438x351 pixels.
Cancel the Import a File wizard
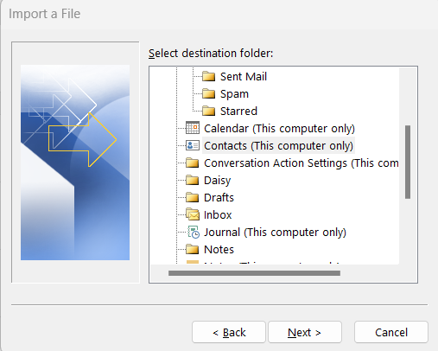(391, 332)
